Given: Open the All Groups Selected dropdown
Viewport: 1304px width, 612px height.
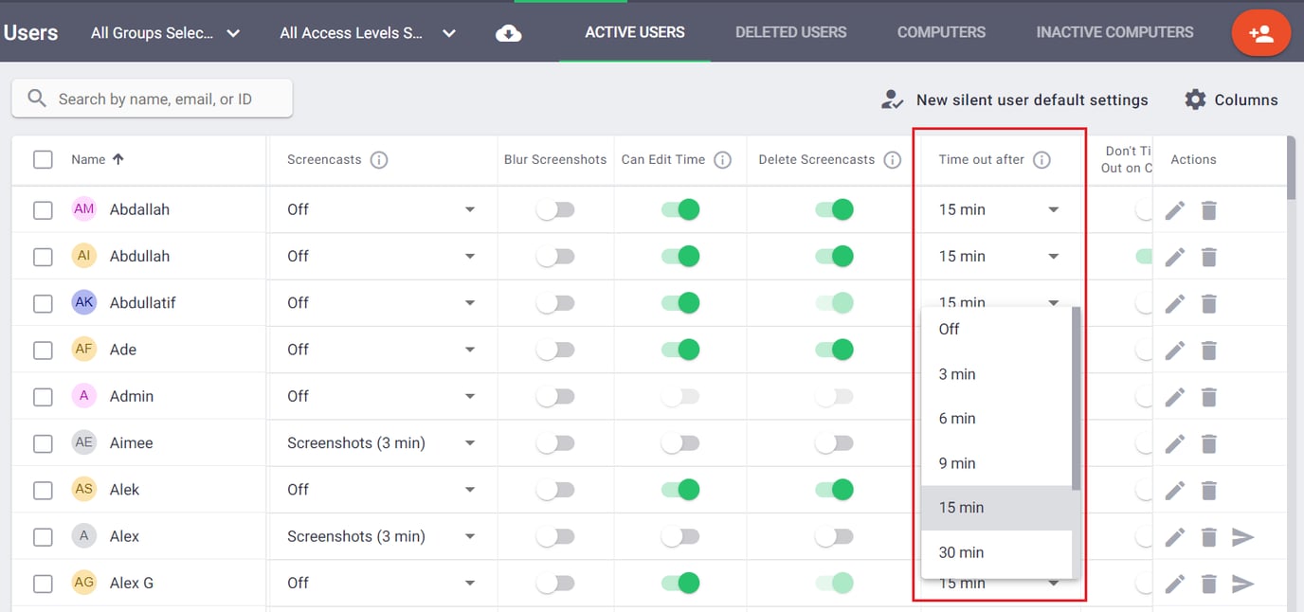Looking at the screenshot, I should pyautogui.click(x=165, y=33).
